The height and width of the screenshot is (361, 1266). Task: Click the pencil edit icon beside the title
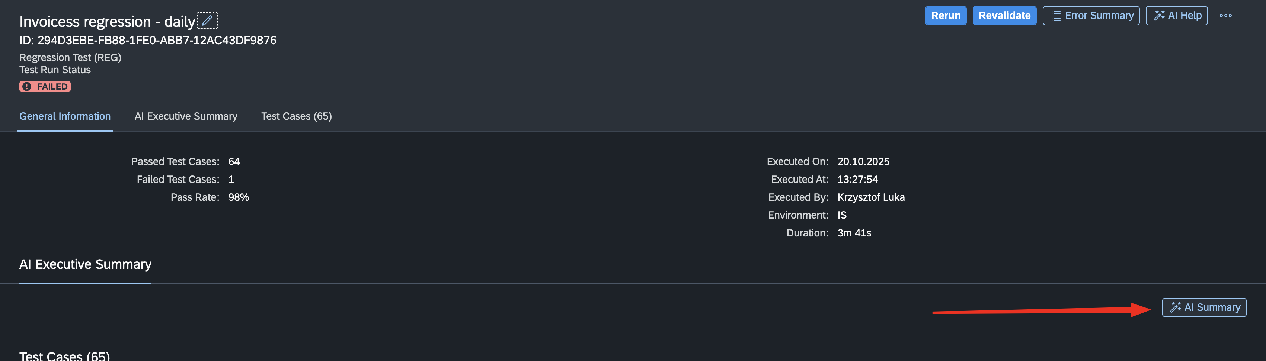(207, 20)
